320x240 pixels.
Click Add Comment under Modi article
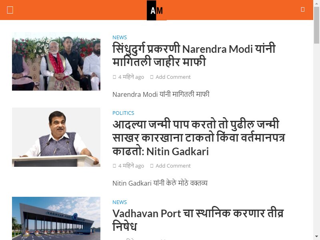tap(173, 77)
